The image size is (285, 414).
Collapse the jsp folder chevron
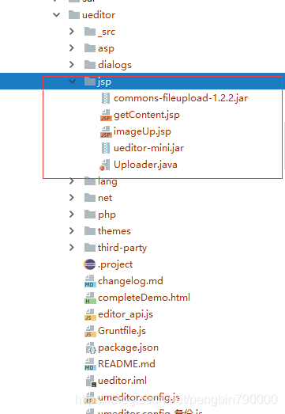72,82
